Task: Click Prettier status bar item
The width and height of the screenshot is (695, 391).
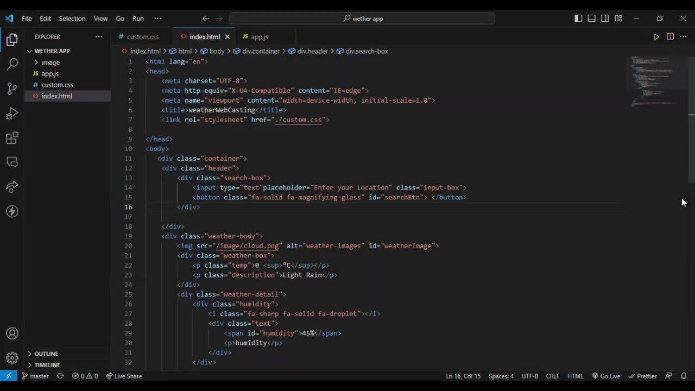Action: pos(642,376)
